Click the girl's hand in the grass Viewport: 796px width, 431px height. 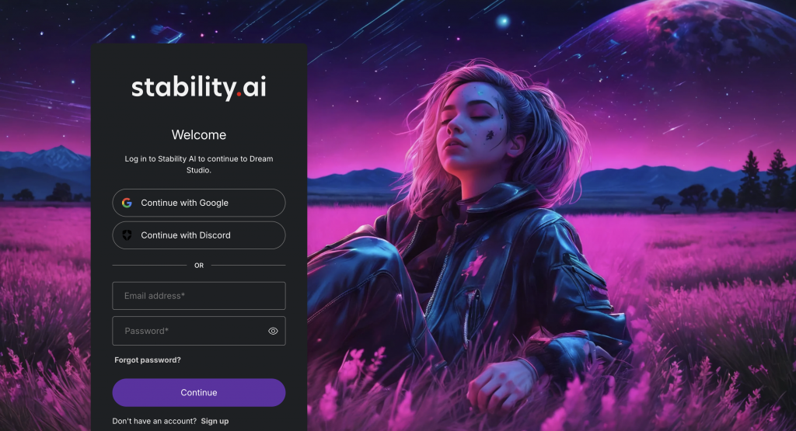click(500, 385)
